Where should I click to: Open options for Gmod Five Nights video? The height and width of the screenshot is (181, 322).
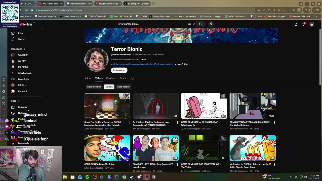coord(129,122)
